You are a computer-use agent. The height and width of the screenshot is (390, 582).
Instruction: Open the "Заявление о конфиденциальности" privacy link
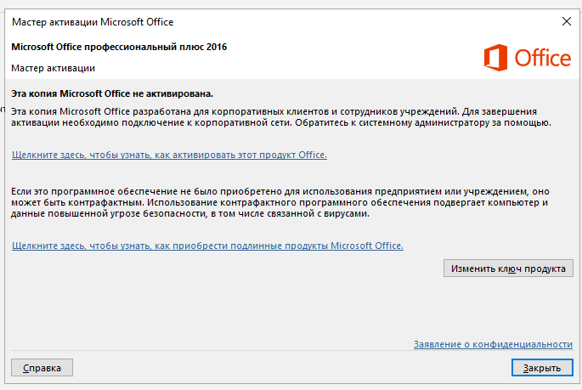(493, 344)
